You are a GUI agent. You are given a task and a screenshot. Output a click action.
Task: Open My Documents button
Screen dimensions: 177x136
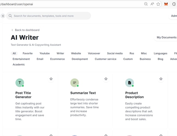click(x=166, y=37)
